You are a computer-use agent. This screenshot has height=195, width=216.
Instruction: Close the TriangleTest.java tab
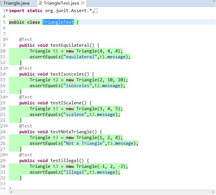tap(82, 3)
